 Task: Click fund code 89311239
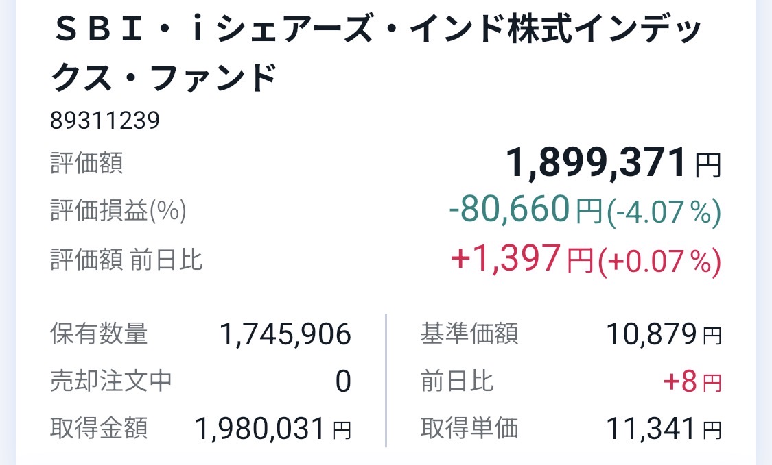click(105, 121)
